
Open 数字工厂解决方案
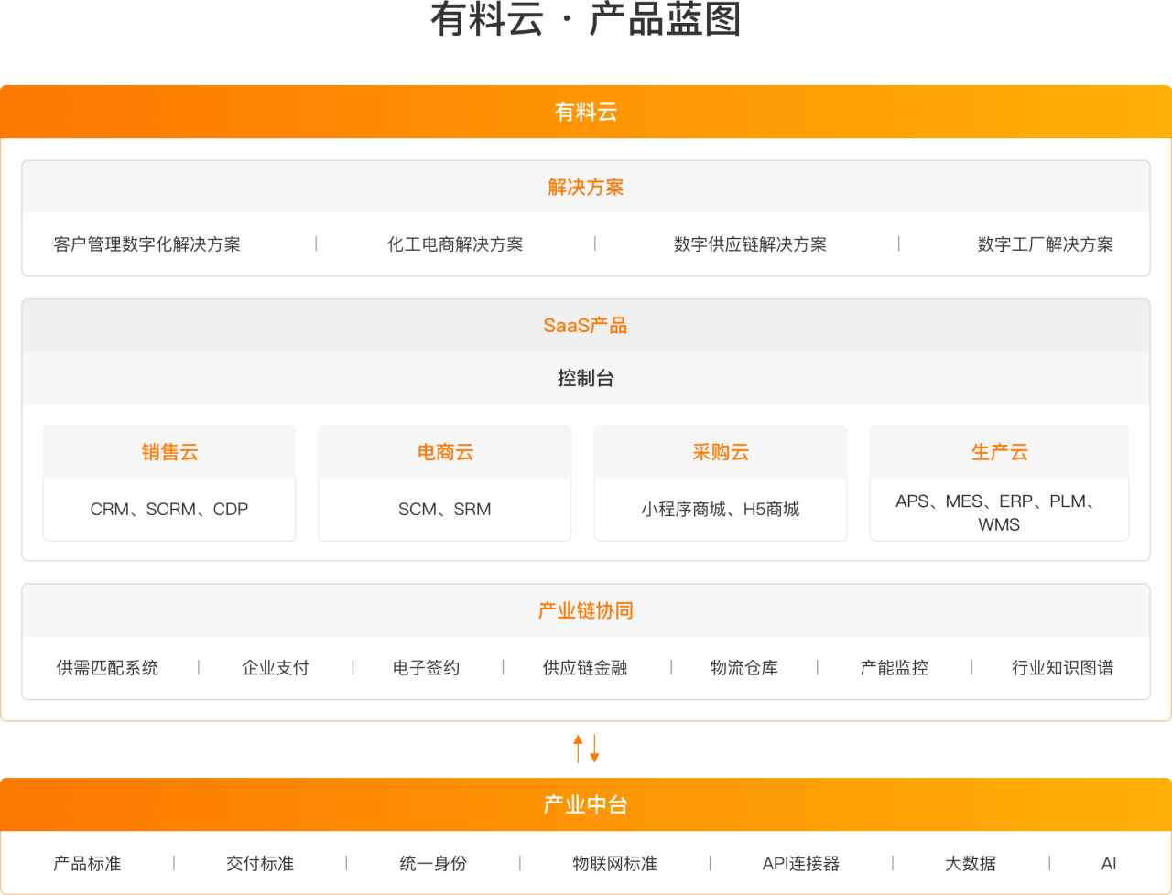(1046, 244)
